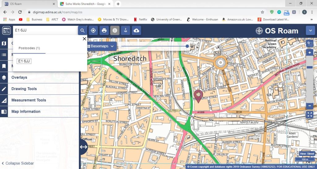Open a new browser tab
This screenshot has width=317, height=169.
pos(118,4)
